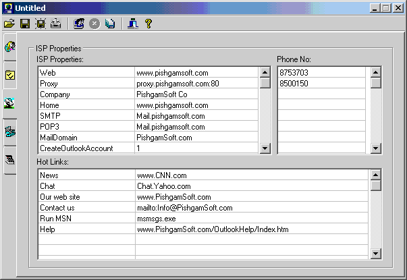Click the exit door toolbar icon
Viewport: 407px width, 280px height.
[x=133, y=24]
